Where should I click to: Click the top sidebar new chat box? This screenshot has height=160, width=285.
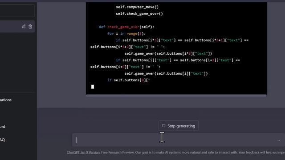[x=17, y=11]
